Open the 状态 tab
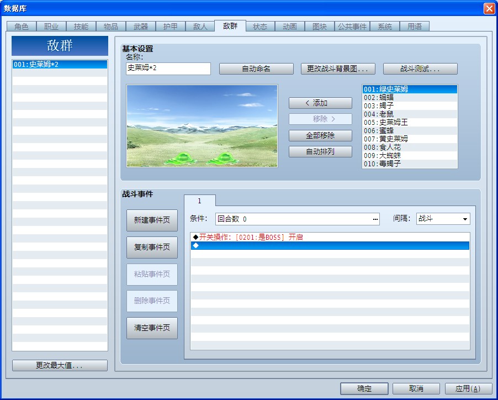 click(260, 27)
